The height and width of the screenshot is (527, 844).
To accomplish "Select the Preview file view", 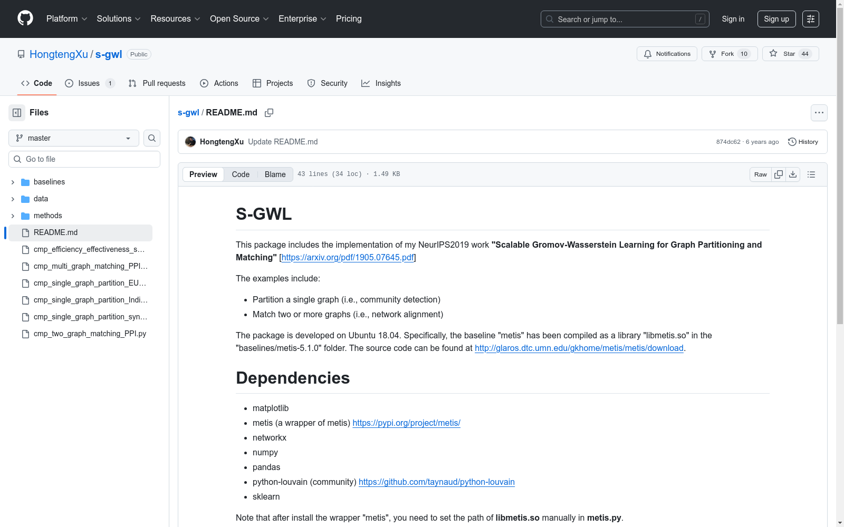I will [x=203, y=174].
